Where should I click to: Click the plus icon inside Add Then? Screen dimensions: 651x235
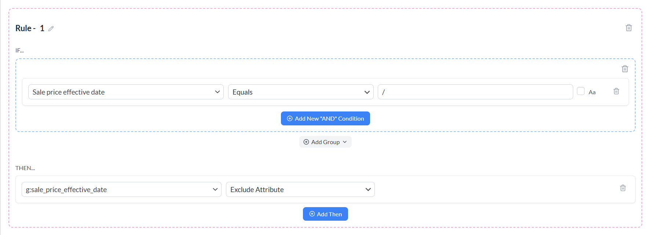(x=312, y=214)
